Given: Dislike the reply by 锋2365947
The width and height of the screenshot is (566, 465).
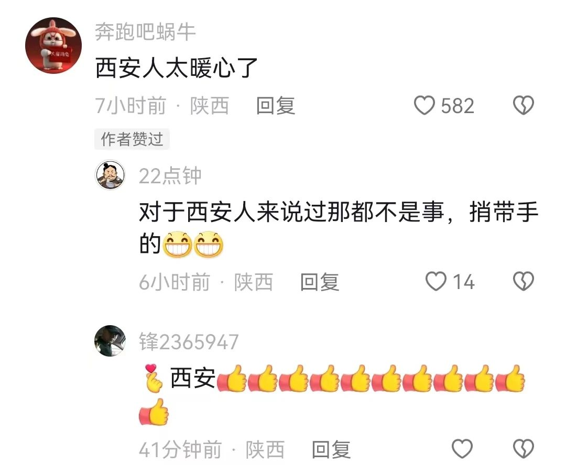Looking at the screenshot, I should (524, 449).
